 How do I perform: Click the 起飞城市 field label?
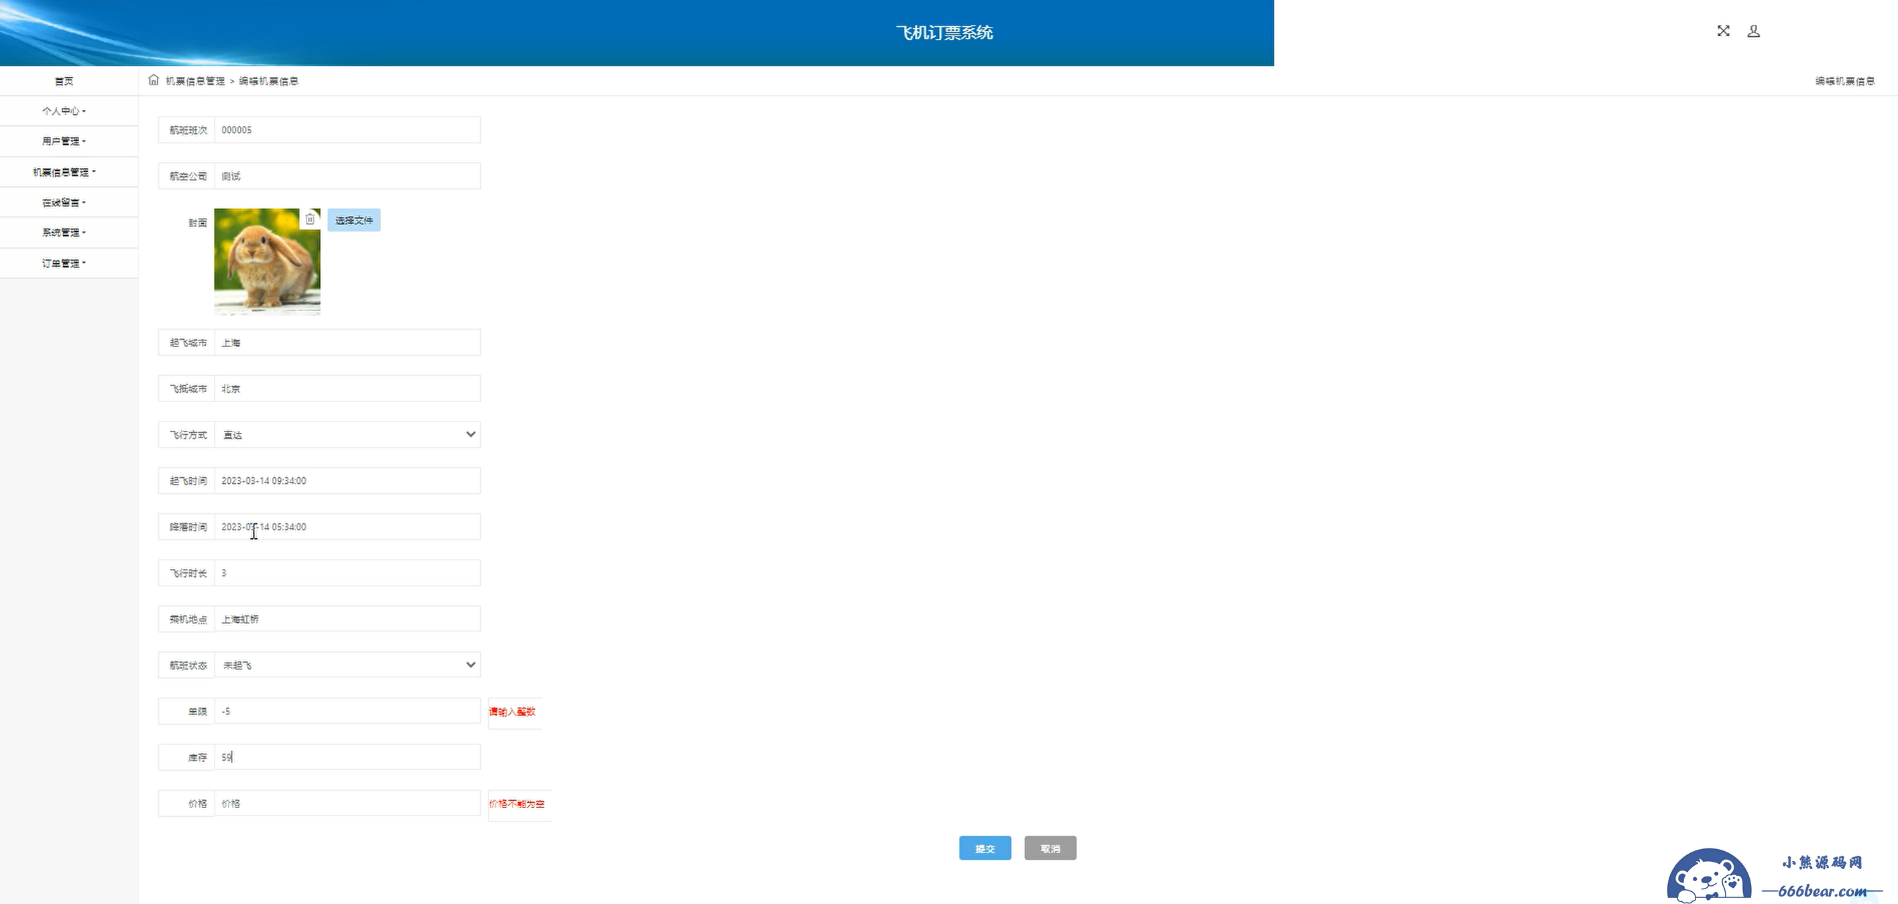point(188,343)
